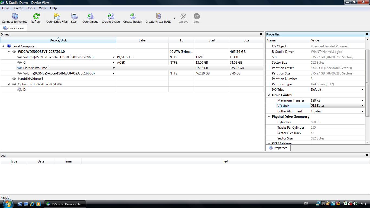Click the Stop toolbar icon
Screen dimensions: 370x208
(197, 16)
